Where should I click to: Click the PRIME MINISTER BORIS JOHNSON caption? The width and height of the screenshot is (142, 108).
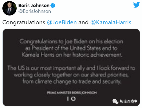tap(72, 93)
